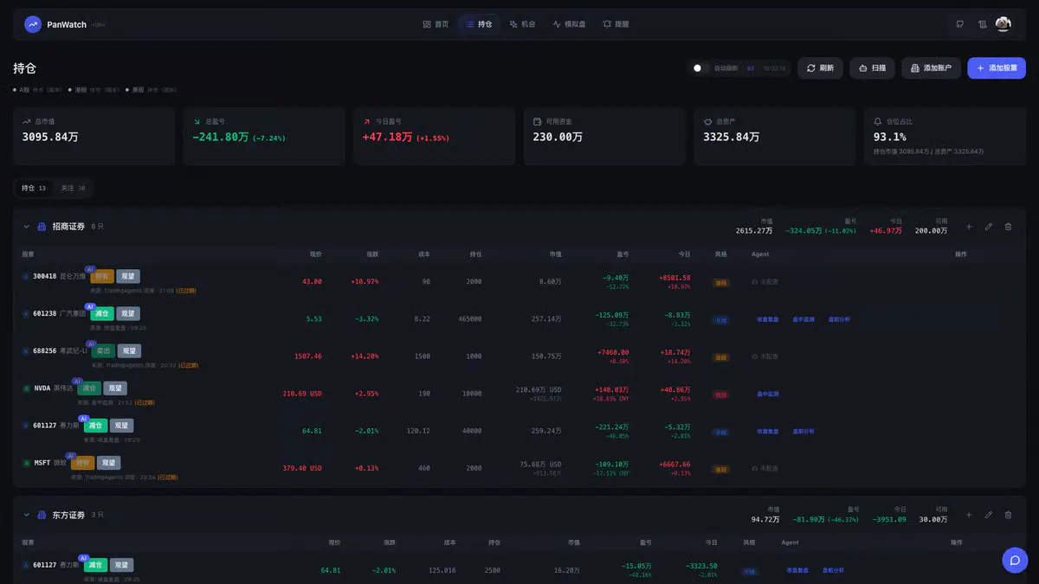Click 观望 button in the MSFT row
The width and height of the screenshot is (1039, 584).
(x=109, y=463)
